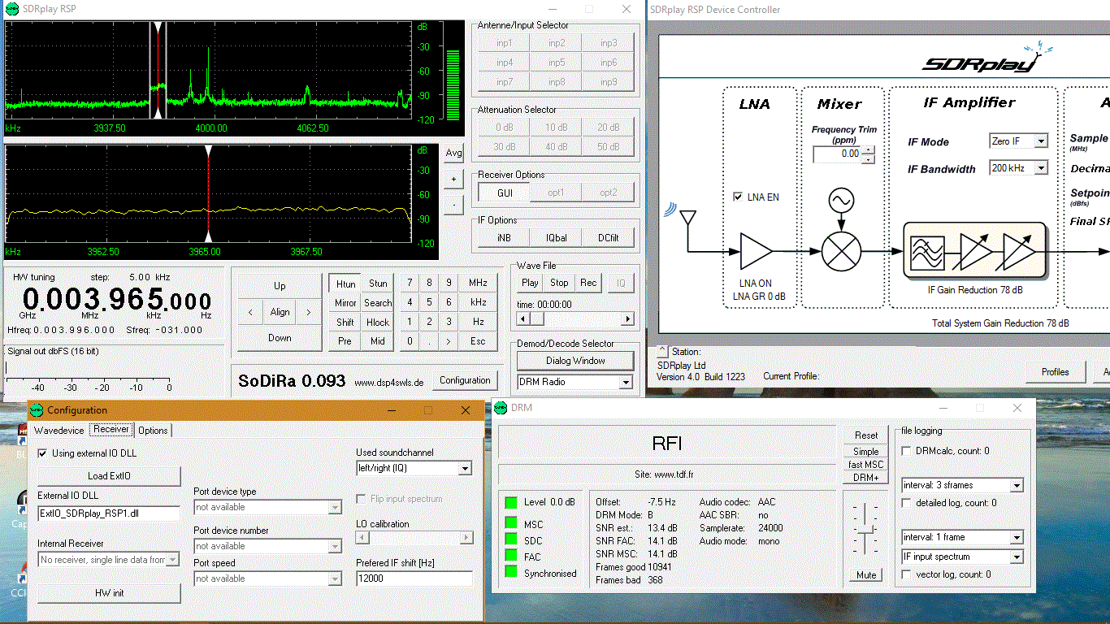
Task: Click the antenna symbol in block diagram
Action: point(687,219)
